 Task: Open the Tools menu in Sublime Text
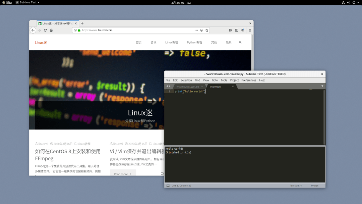[224, 80]
